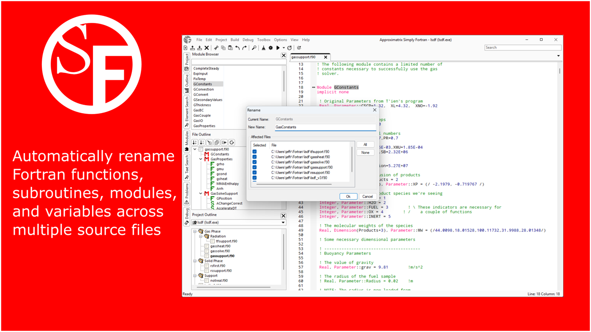
Task: Collapse the GasSolveSupport module node
Action: coord(201,193)
